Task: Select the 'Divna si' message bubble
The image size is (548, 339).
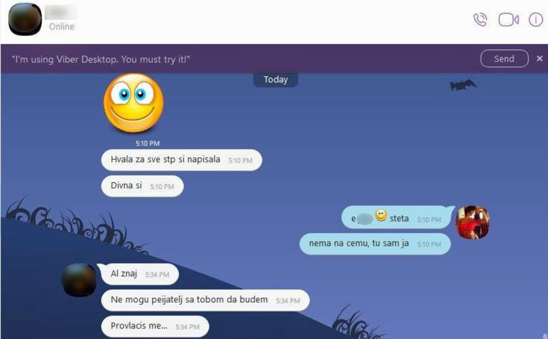Action: [x=142, y=186]
